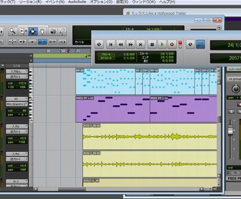This screenshot has width=241, height=199.
Task: Select the Grabber hand tool
Action: point(42,31)
